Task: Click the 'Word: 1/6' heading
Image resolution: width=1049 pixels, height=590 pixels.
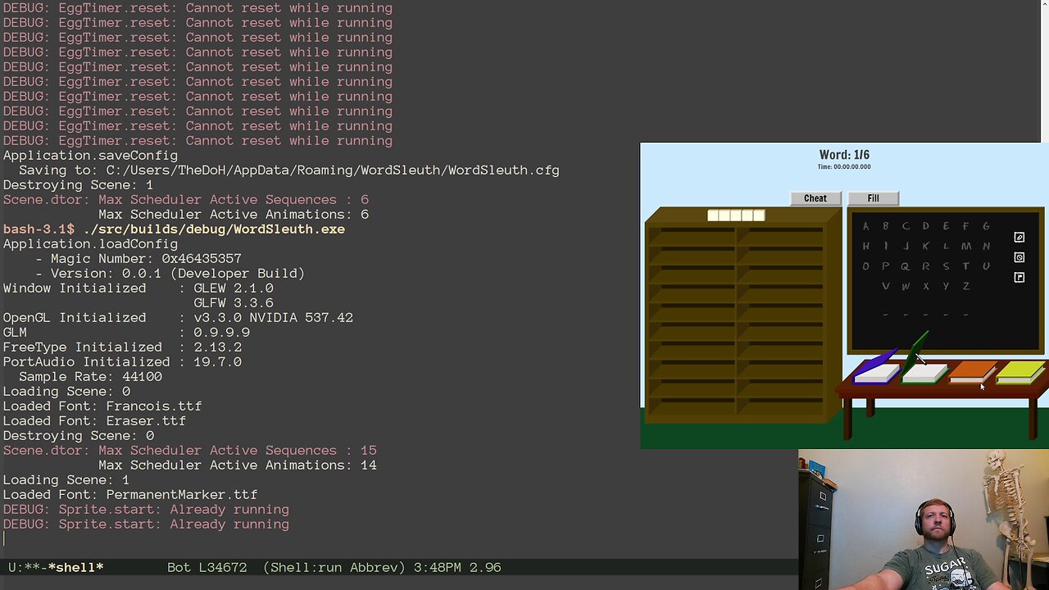Action: point(844,155)
